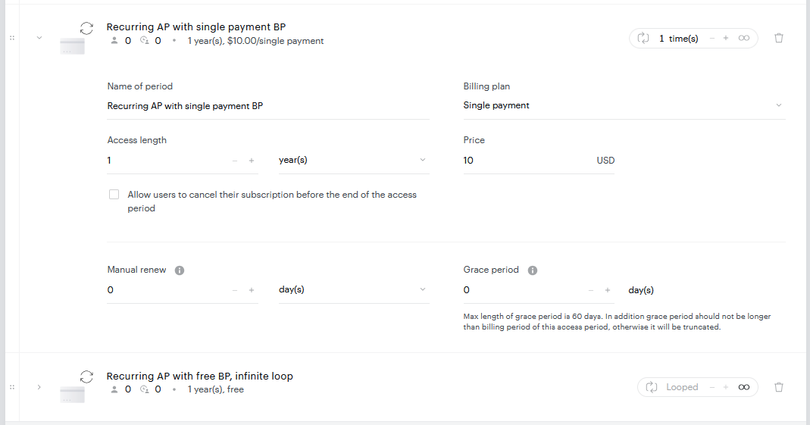Increase grace period days with plus
Image resolution: width=810 pixels, height=425 pixels.
coord(608,290)
